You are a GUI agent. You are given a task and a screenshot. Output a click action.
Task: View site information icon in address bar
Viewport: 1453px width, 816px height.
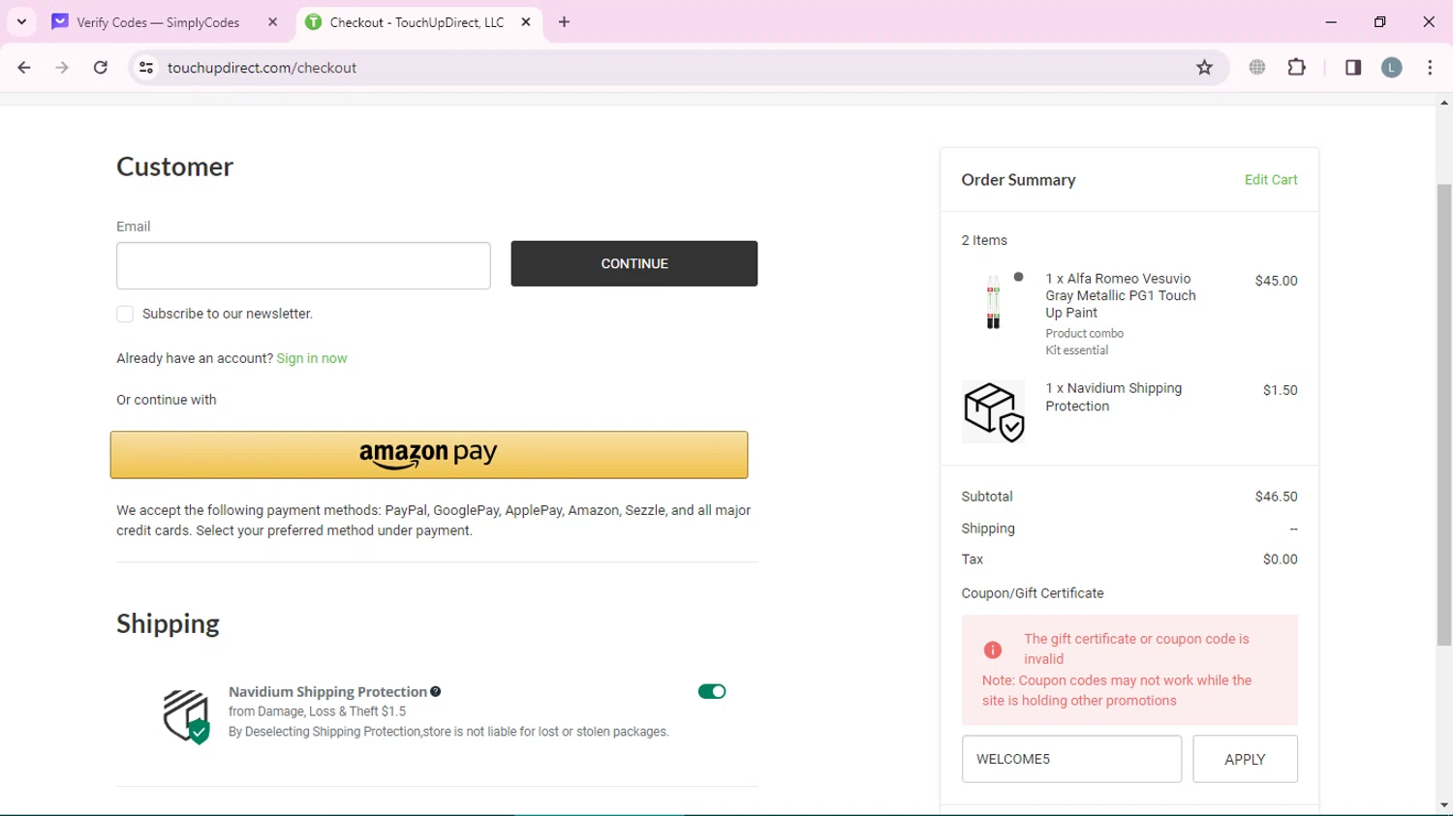pos(146,68)
